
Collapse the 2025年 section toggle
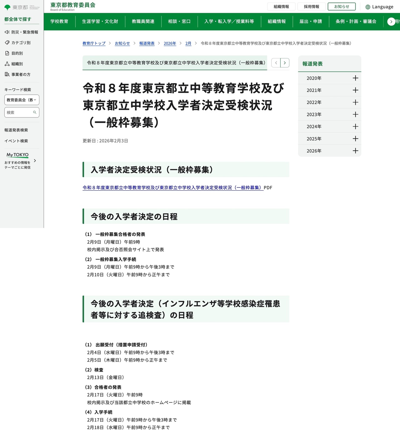(355, 138)
